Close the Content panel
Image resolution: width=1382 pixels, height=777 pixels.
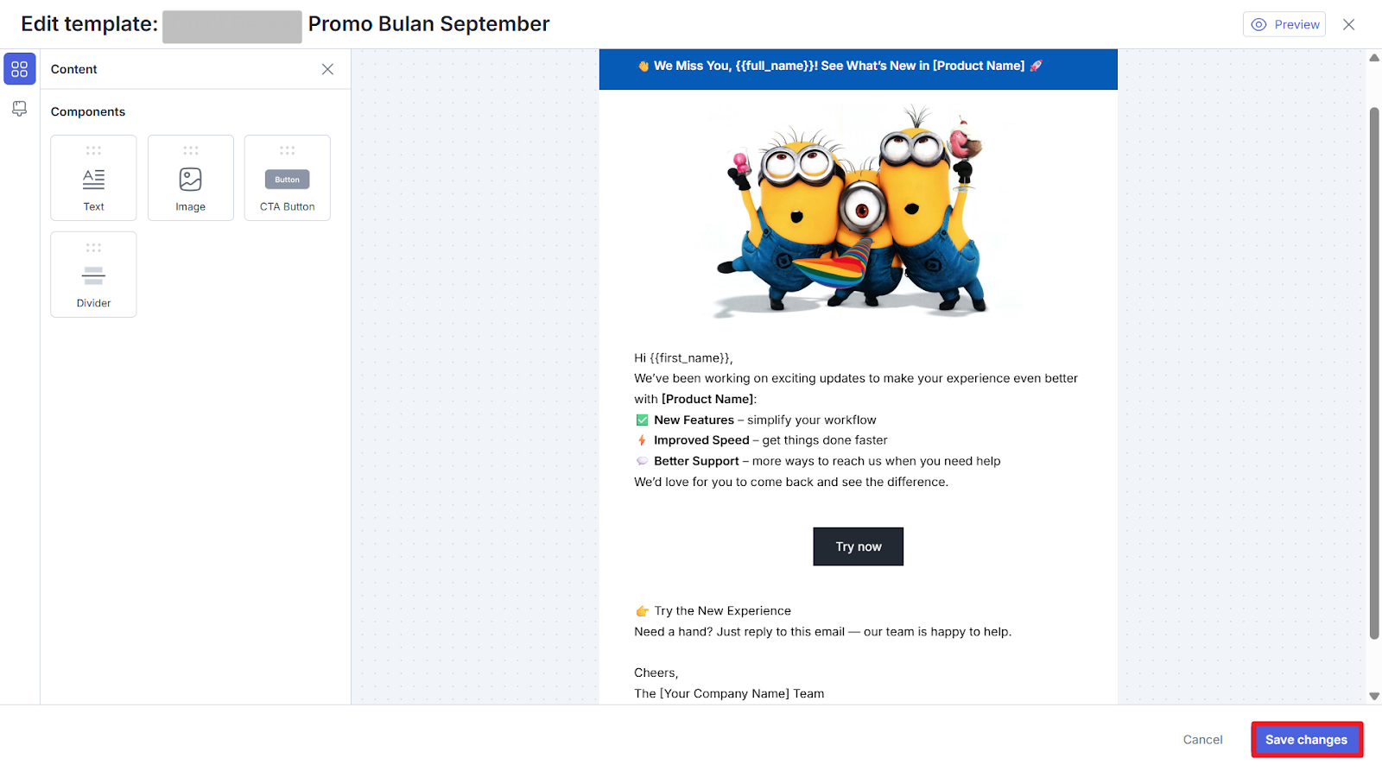327,69
